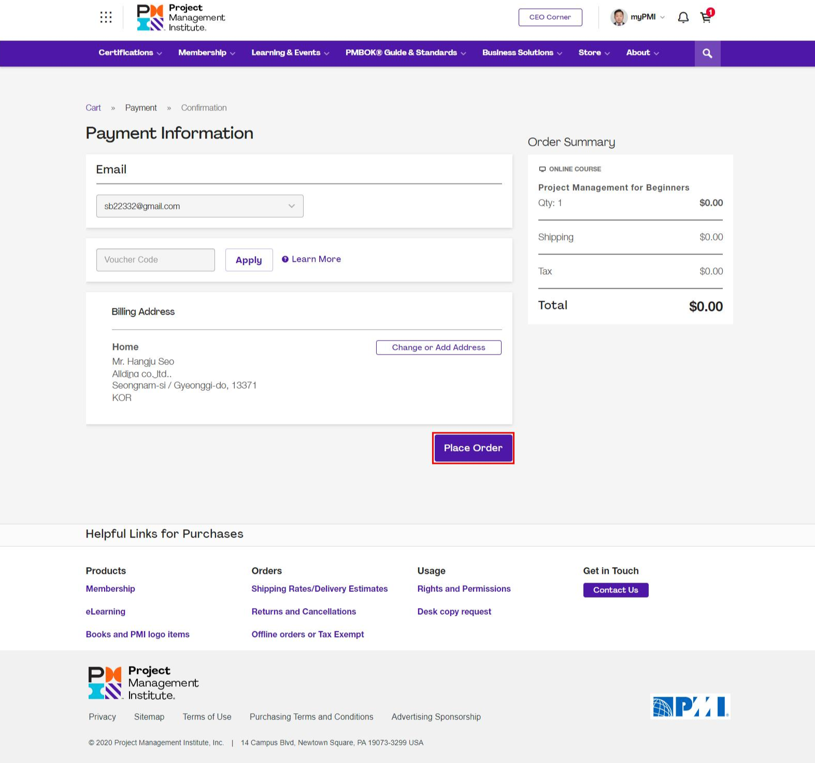This screenshot has height=763, width=815.
Task: Open the apps grid menu icon
Action: pyautogui.click(x=106, y=17)
